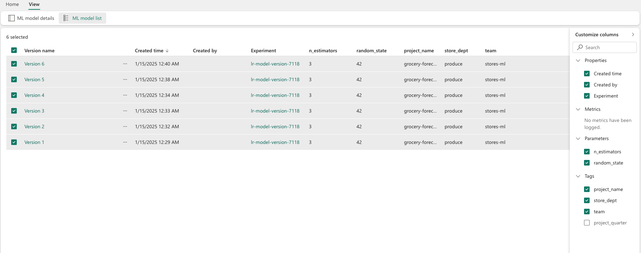Focus the column Search field
This screenshot has width=641, height=253.
605,47
